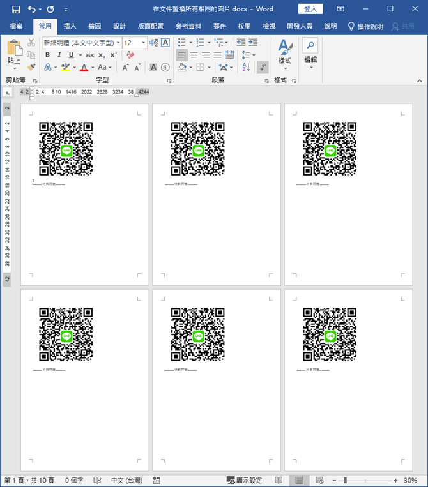Select the QR code on the first page
The image size is (428, 487).
(66, 149)
